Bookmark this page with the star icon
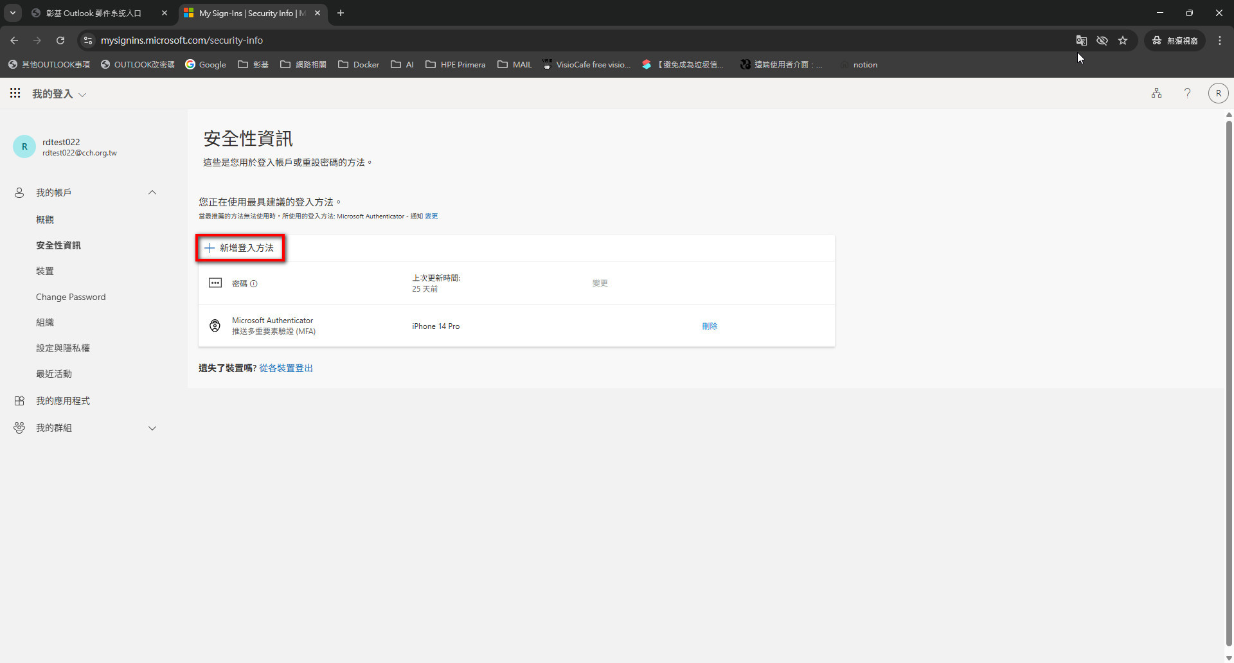1234x663 pixels. pyautogui.click(x=1123, y=40)
